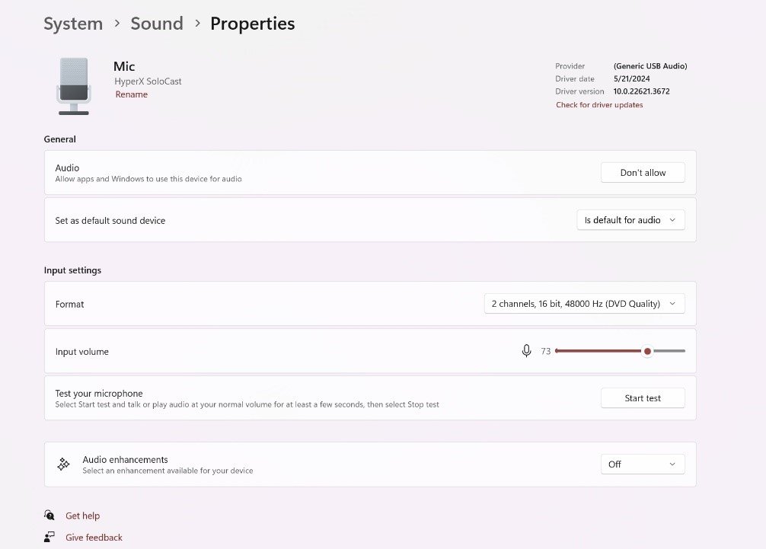
Task: Click the Don't allow audio button
Action: click(642, 173)
